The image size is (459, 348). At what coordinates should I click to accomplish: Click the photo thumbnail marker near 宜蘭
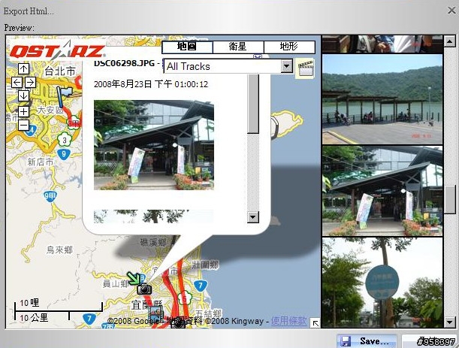(x=156, y=314)
